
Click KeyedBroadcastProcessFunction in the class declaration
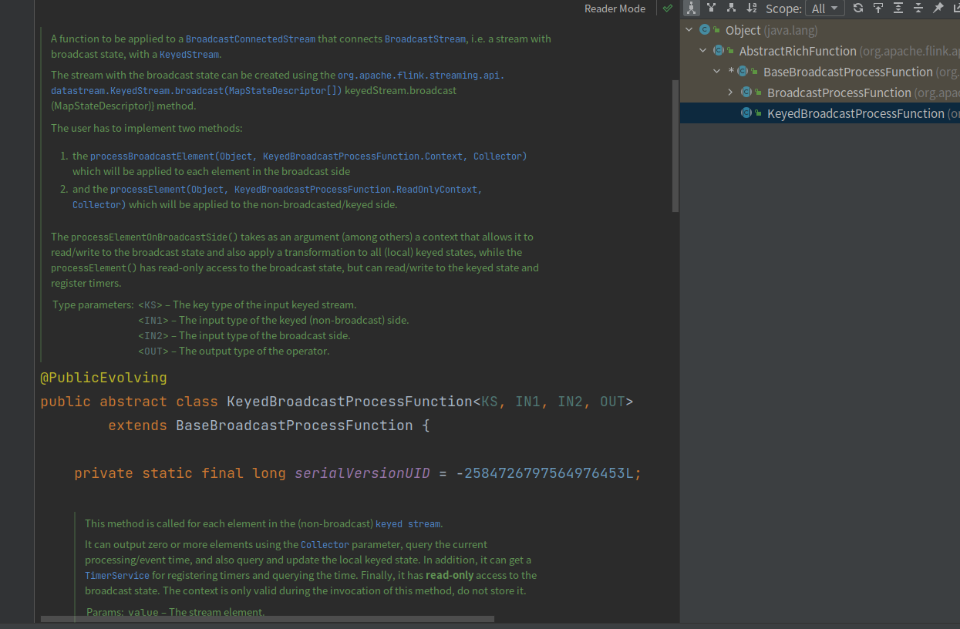pyautogui.click(x=349, y=402)
